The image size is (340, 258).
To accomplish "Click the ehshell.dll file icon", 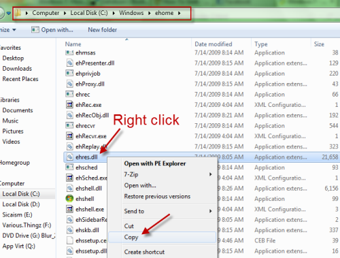I will click(69, 188).
